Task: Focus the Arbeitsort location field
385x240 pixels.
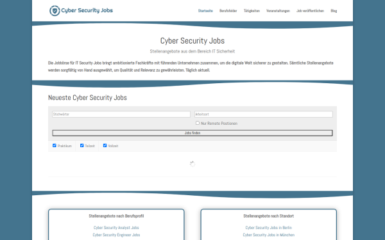Action: (264, 114)
